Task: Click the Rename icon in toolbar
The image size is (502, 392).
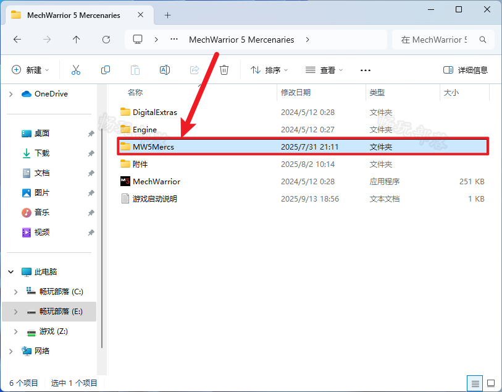Action: pos(165,70)
